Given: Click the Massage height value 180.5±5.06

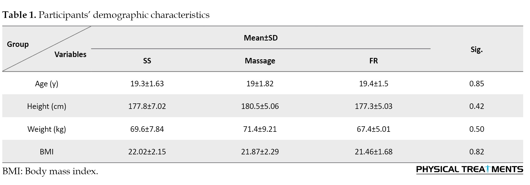Looking at the screenshot, I should click(260, 106).
